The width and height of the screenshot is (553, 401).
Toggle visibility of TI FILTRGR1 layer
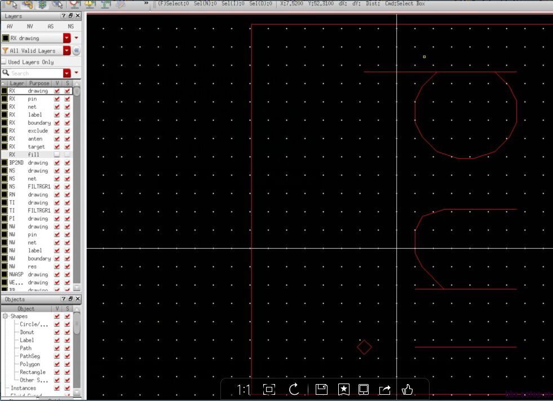(x=57, y=210)
